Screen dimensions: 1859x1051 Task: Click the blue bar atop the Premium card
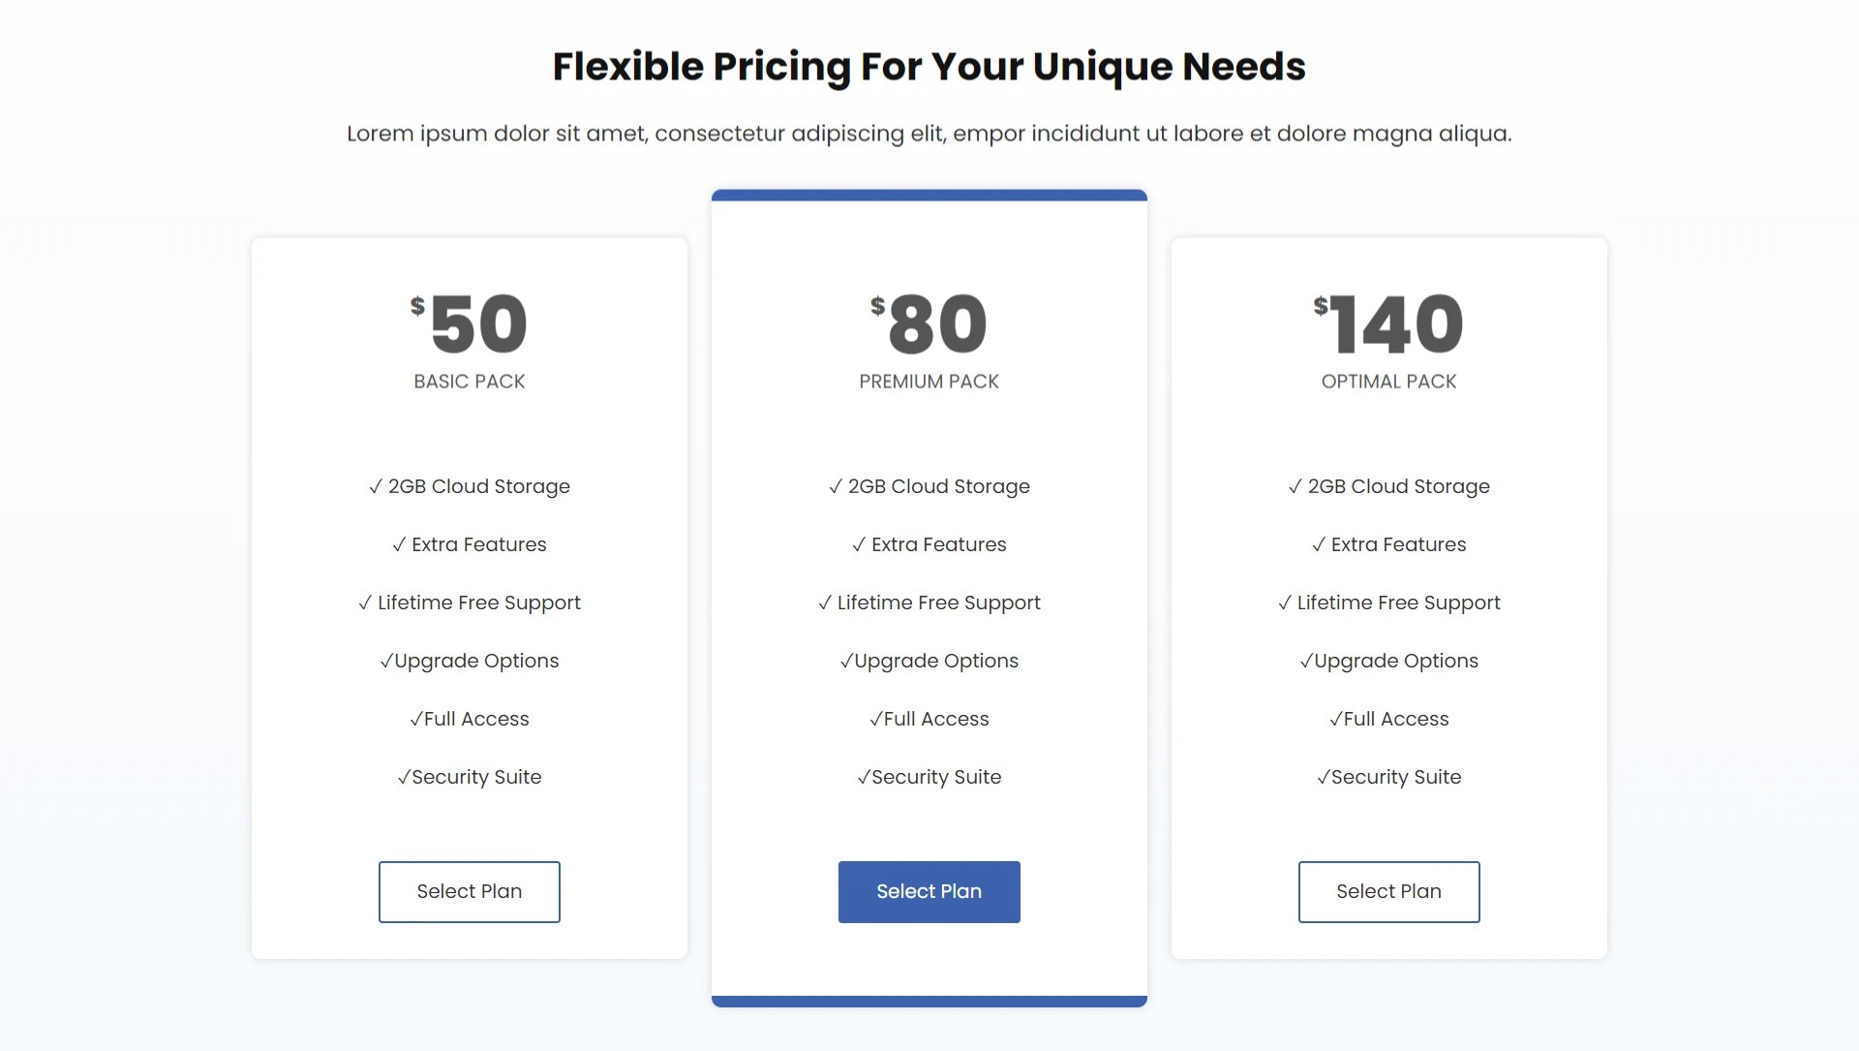click(929, 195)
